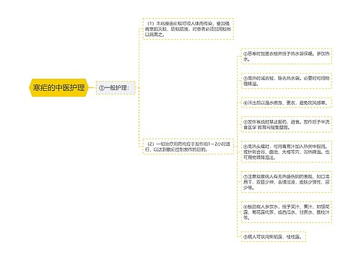The height and width of the screenshot is (260, 361).
Task: Select node ⑨ 病人可饮用柴胡露
Action: click(274, 237)
